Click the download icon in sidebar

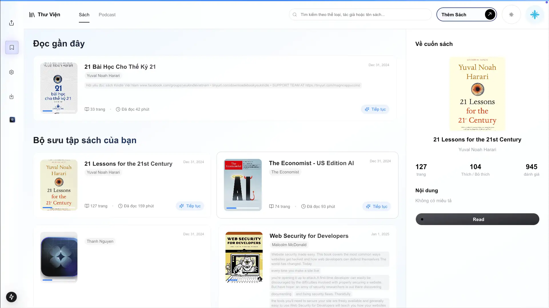(11, 97)
